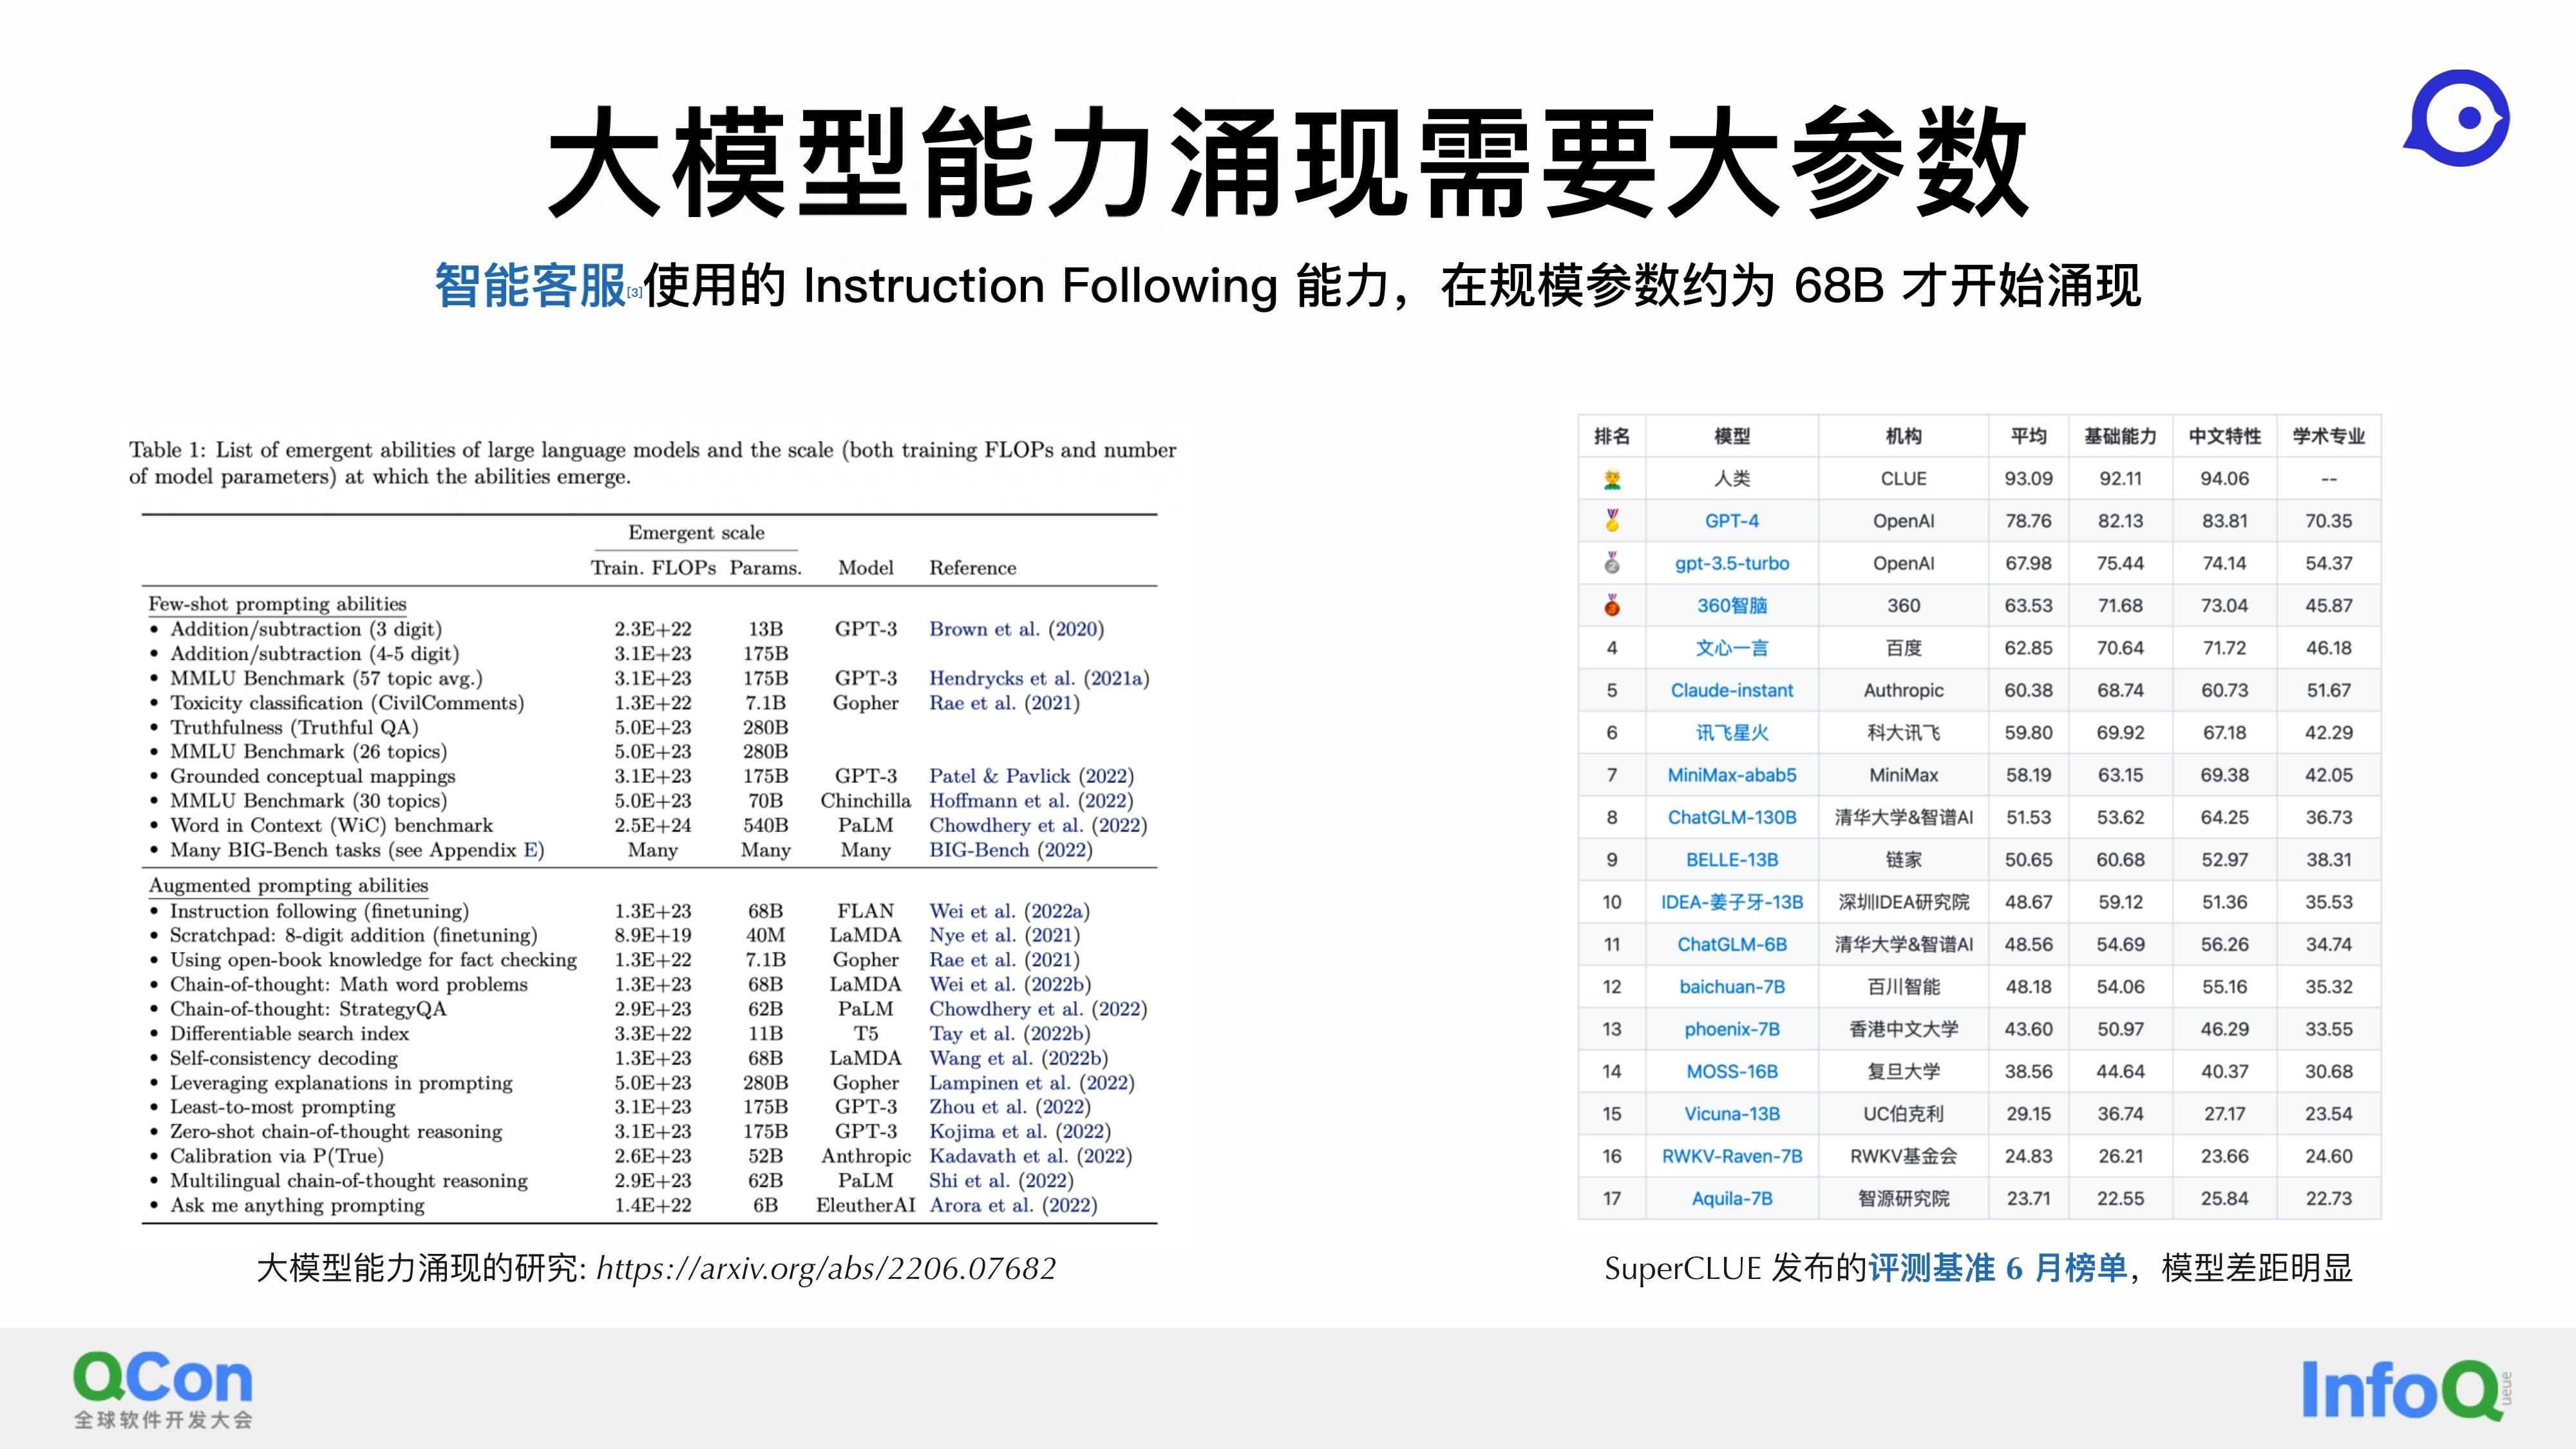Click the 排名 column header
This screenshot has width=2576, height=1449.
pyautogui.click(x=1612, y=436)
